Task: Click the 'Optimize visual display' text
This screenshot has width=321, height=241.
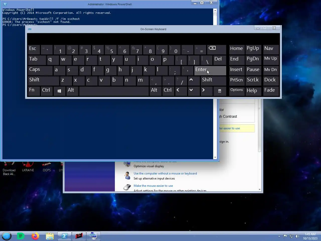Action: click(149, 166)
